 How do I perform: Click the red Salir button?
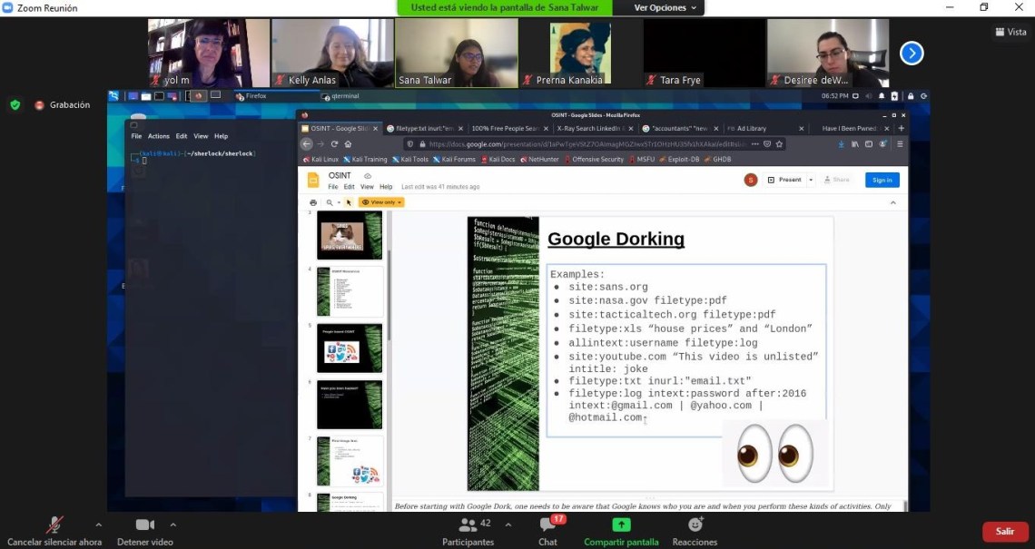(x=1004, y=532)
